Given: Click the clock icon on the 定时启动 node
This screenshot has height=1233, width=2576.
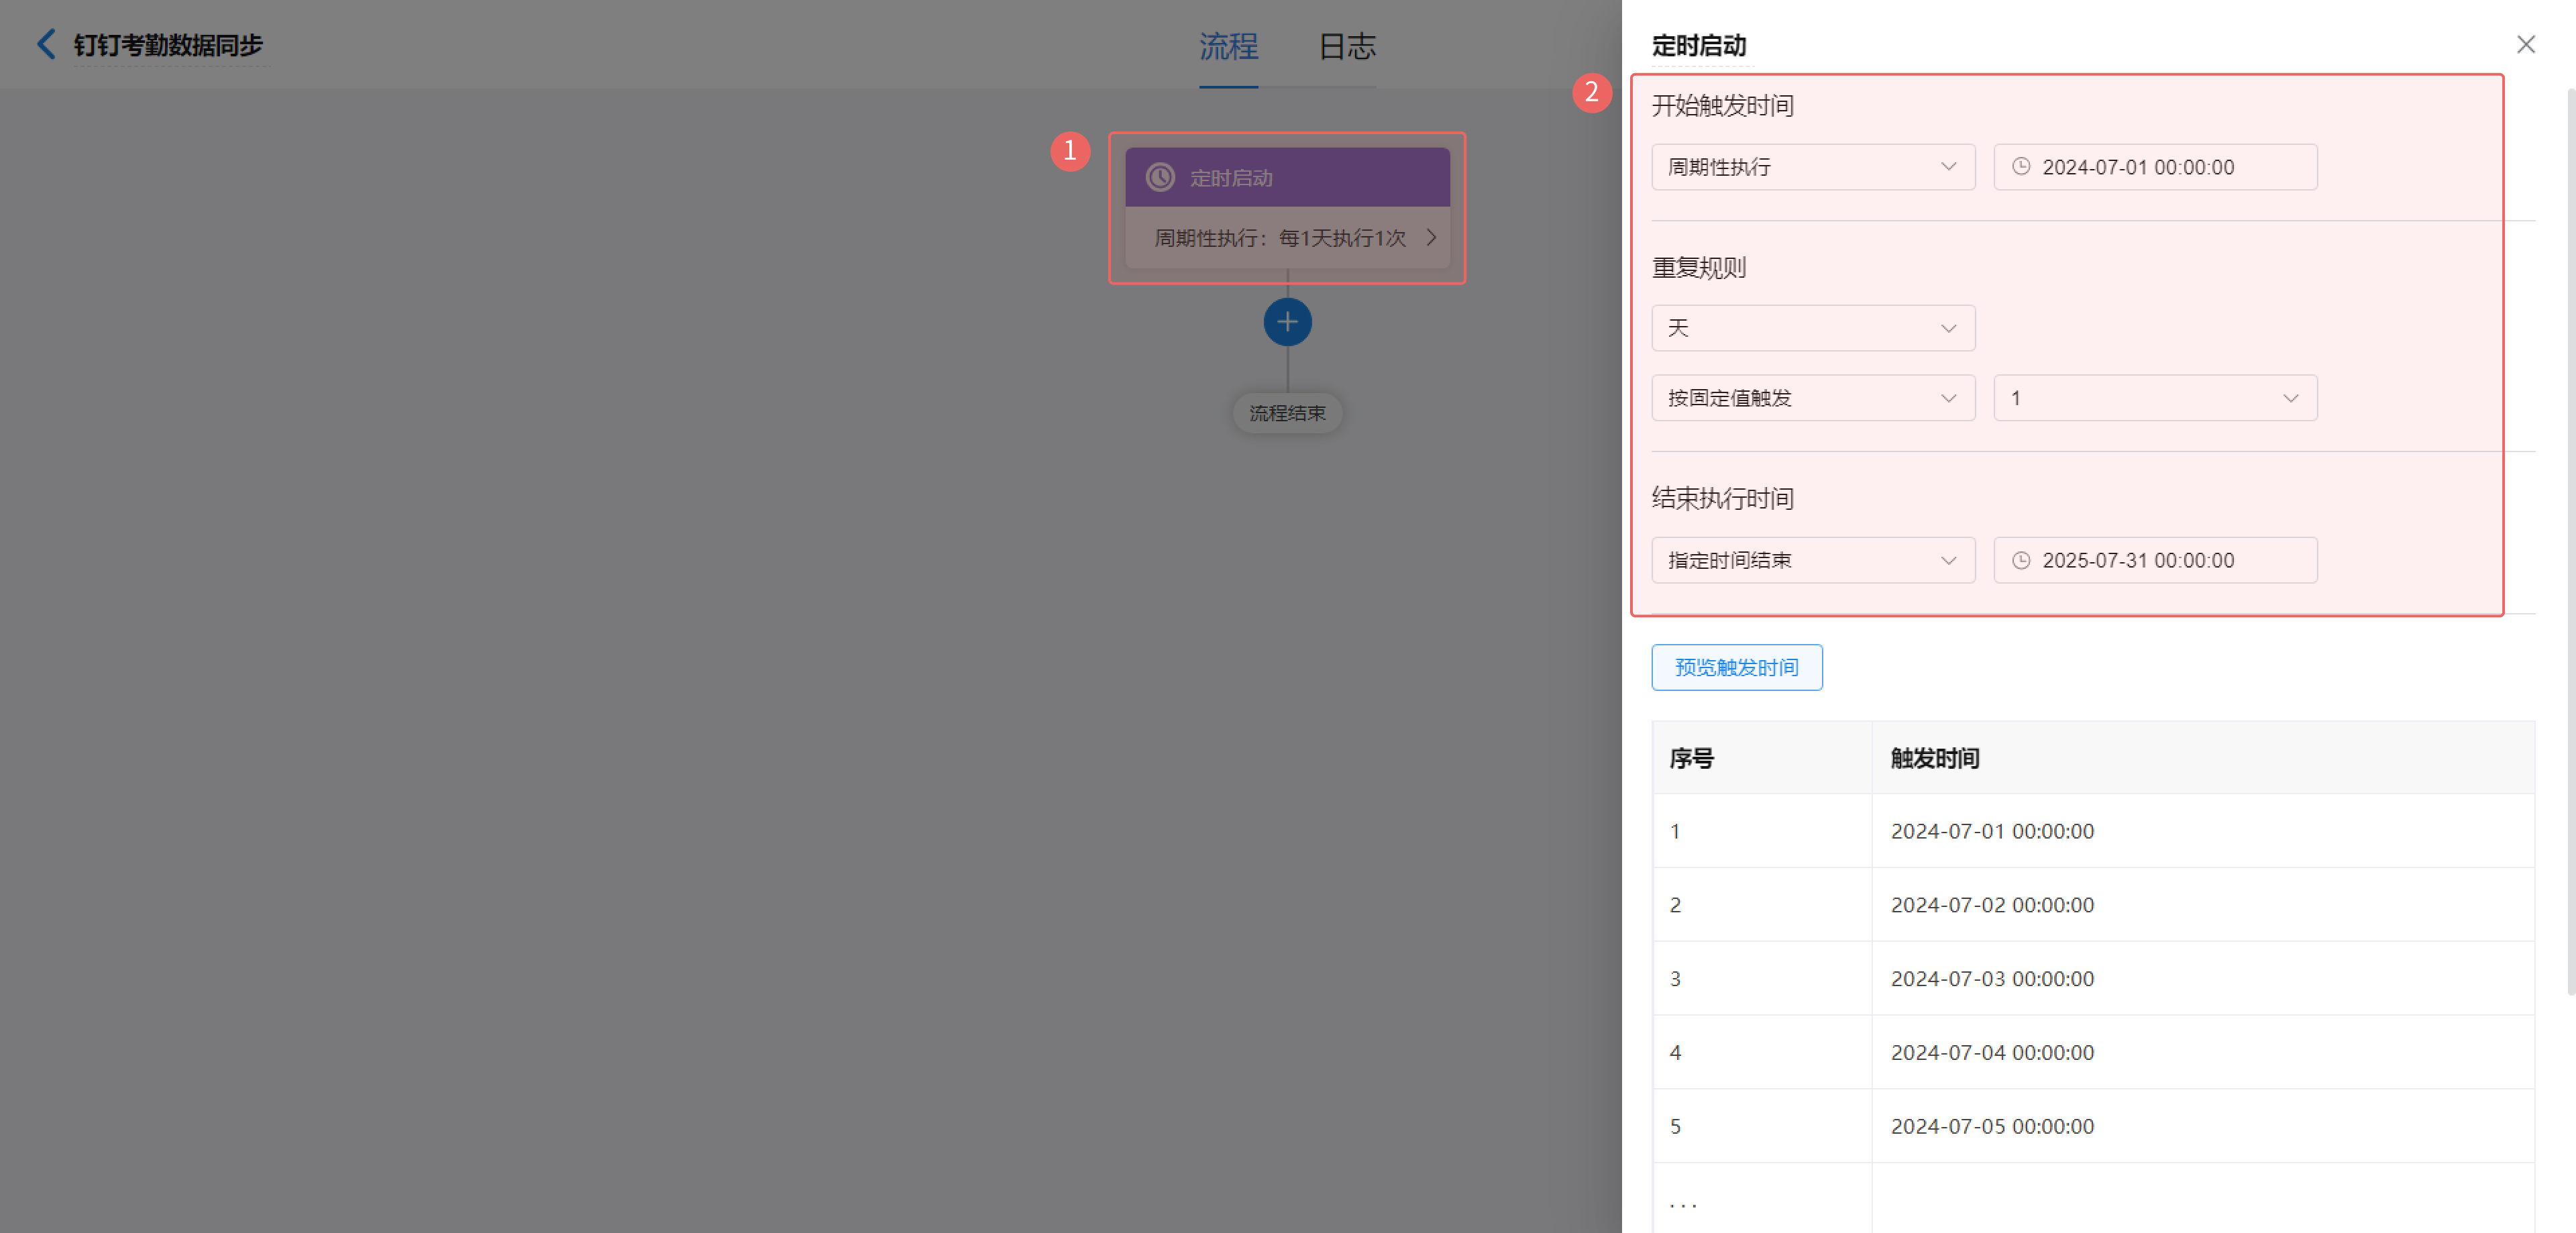Looking at the screenshot, I should click(x=1160, y=177).
